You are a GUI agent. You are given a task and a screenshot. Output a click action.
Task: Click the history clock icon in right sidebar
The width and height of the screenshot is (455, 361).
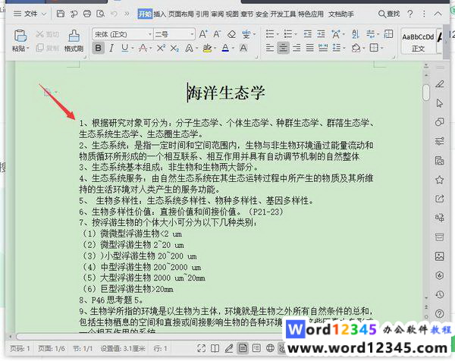[x=440, y=294]
